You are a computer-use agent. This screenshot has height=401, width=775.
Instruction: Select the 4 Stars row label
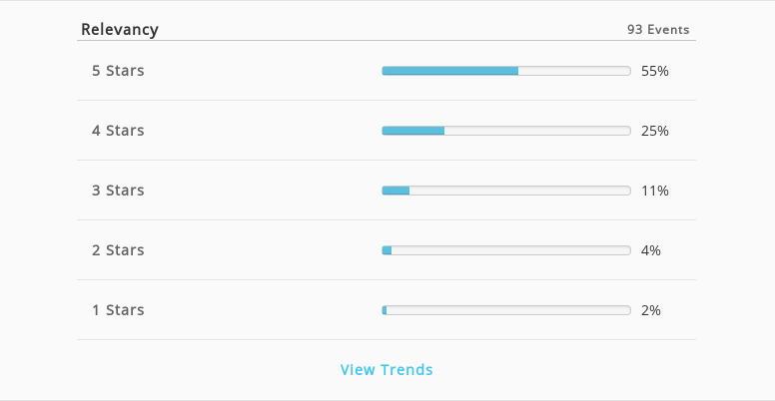[x=118, y=131]
